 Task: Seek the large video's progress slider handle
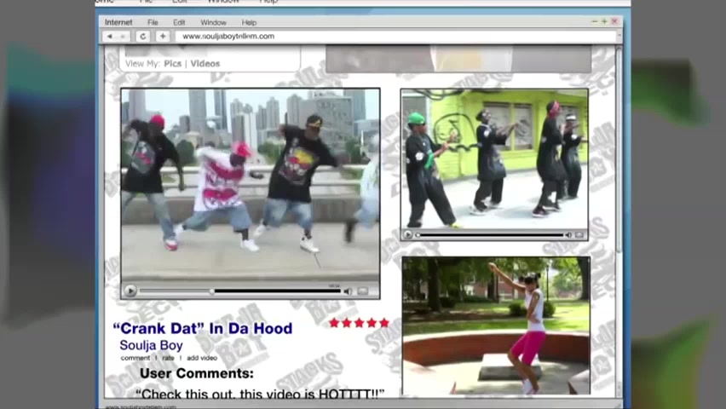point(211,291)
